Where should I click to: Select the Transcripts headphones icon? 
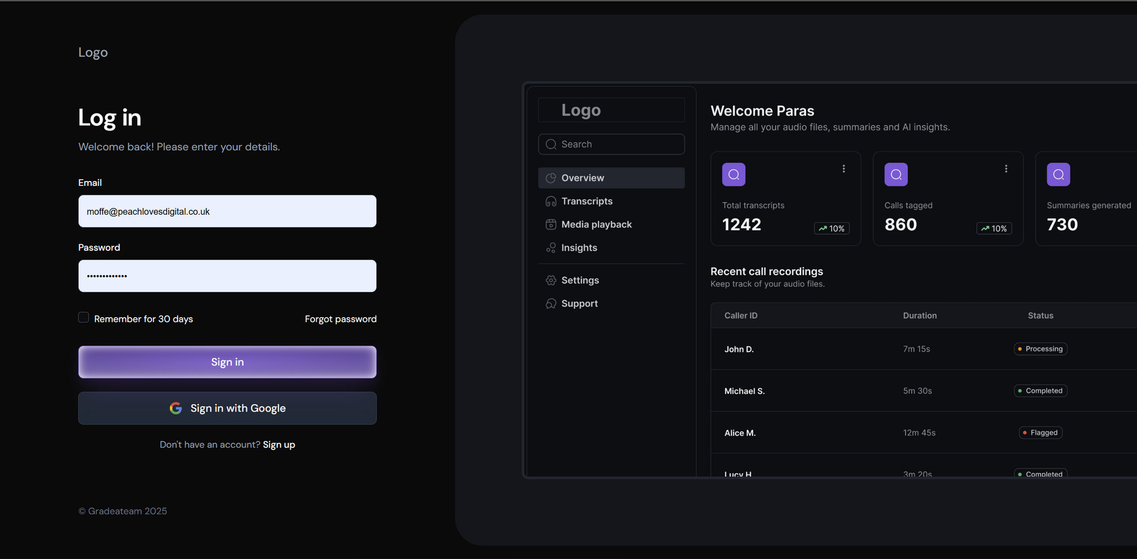[x=550, y=201]
